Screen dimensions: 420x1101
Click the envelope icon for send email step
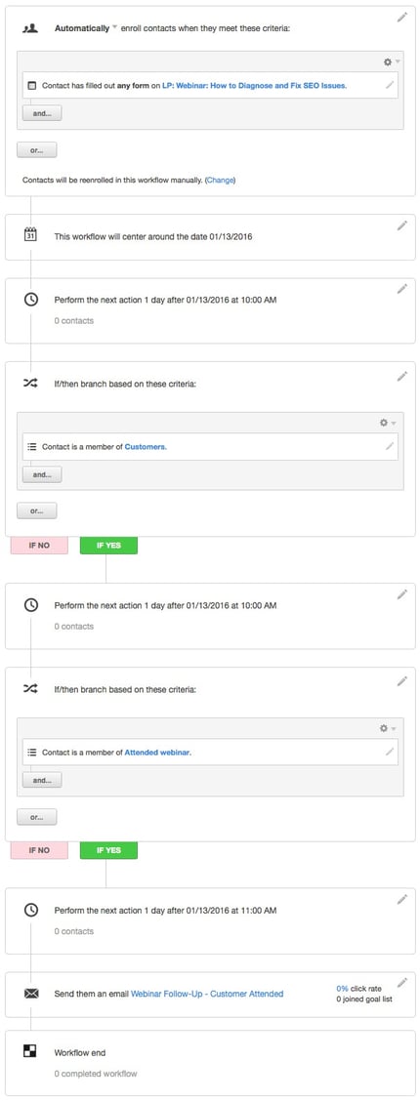(x=31, y=994)
